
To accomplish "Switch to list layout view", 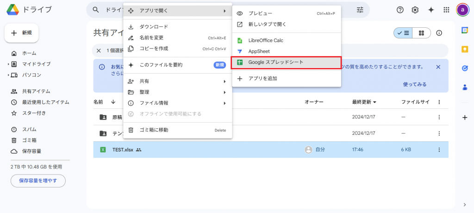I will pyautogui.click(x=403, y=33).
